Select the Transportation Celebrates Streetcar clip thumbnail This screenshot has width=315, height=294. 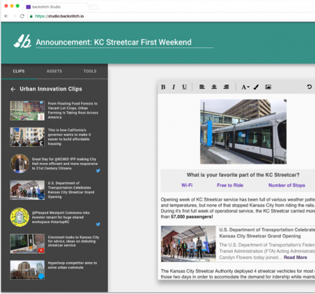coord(27,190)
